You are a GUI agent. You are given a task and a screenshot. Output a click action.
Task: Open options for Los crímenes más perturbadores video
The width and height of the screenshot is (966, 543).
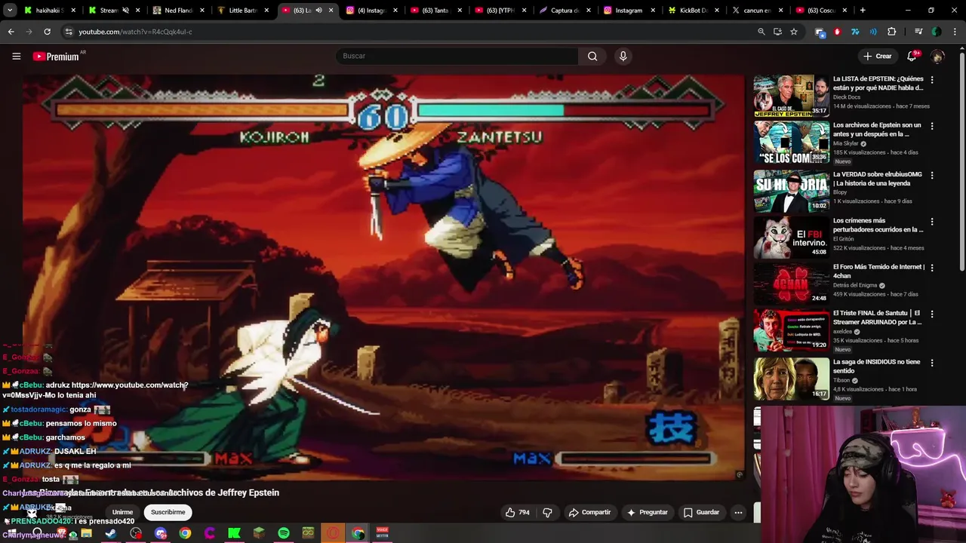(932, 222)
